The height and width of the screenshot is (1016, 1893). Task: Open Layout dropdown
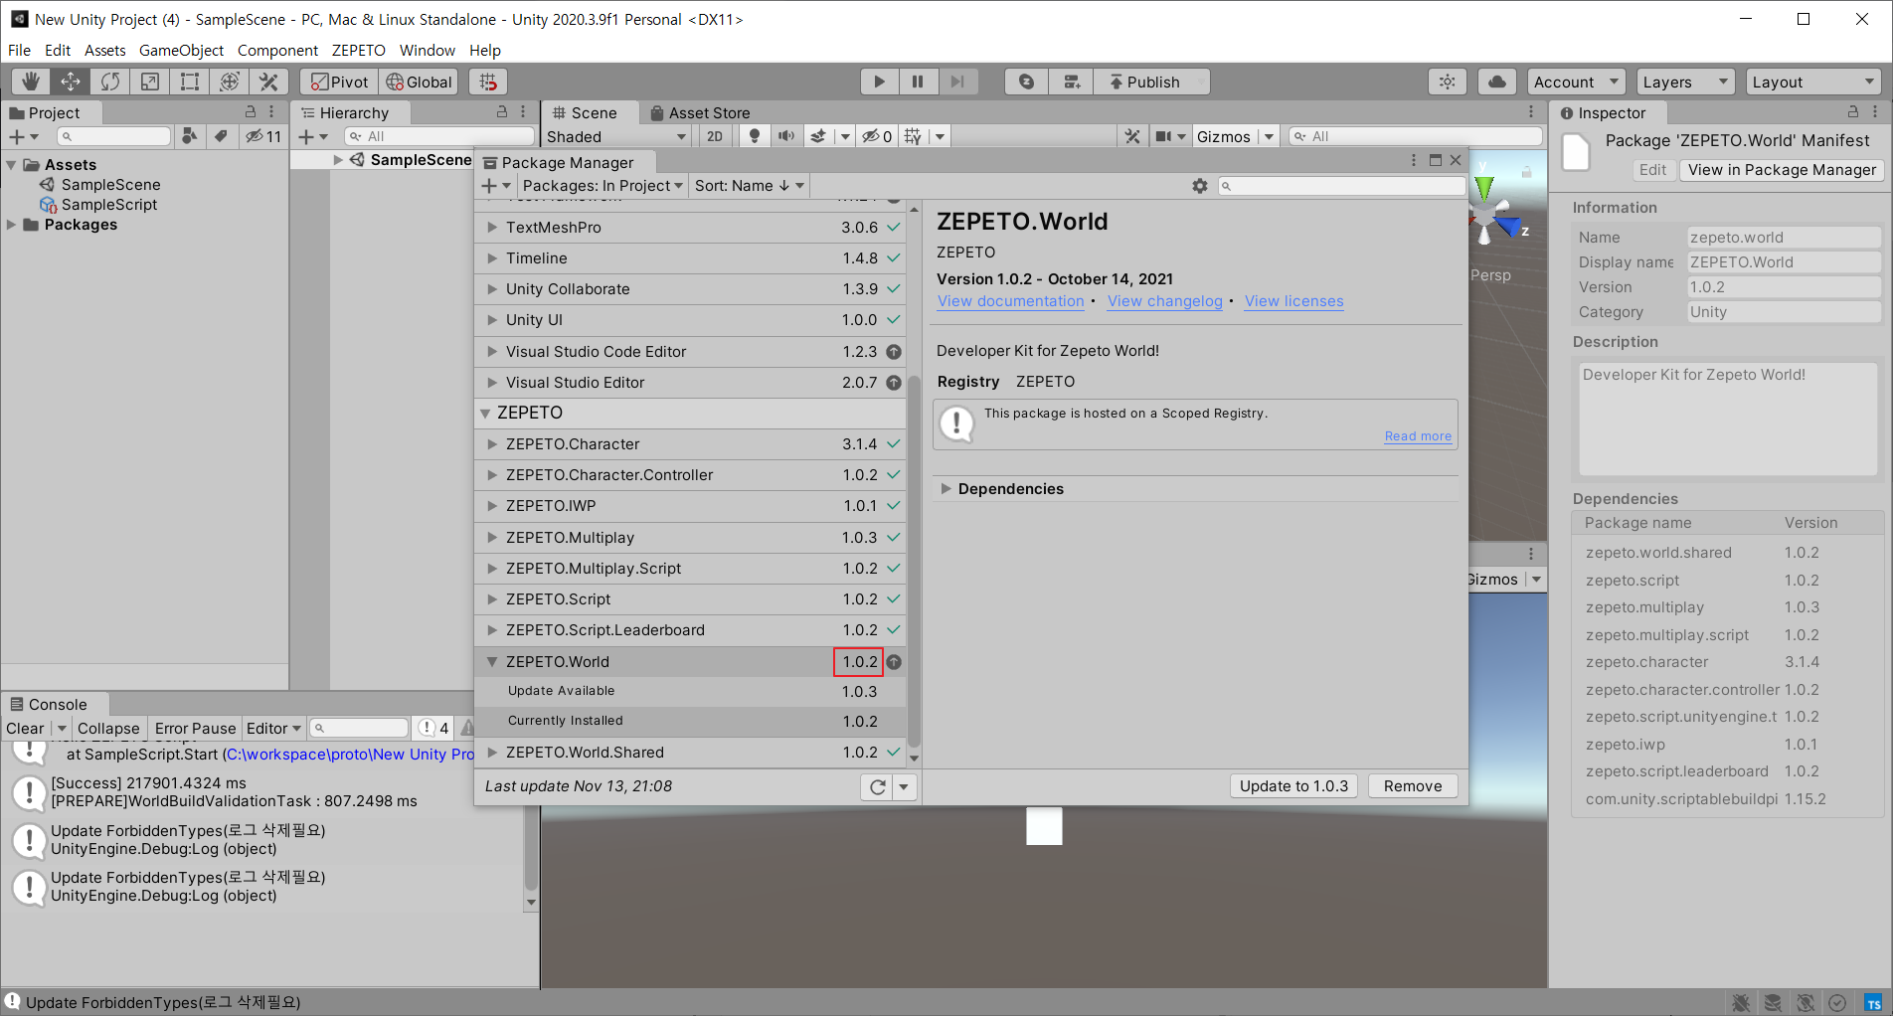tap(1813, 82)
